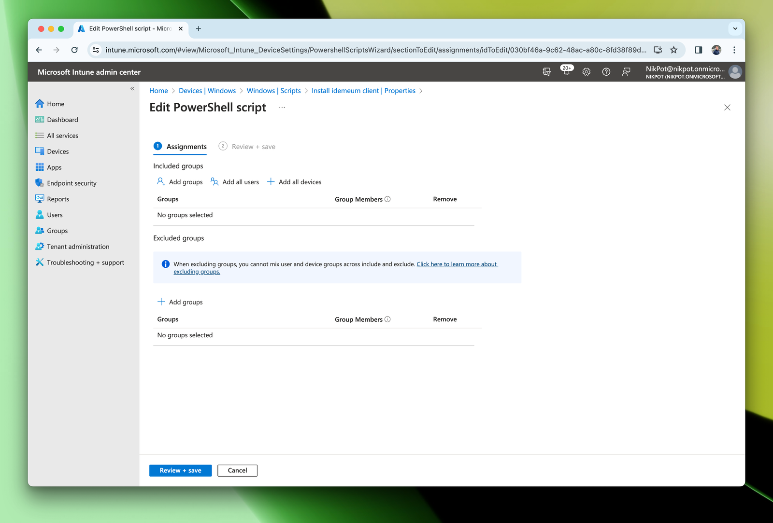This screenshot has width=773, height=523.
Task: Open notifications bell with 20+ badge
Action: tap(566, 71)
